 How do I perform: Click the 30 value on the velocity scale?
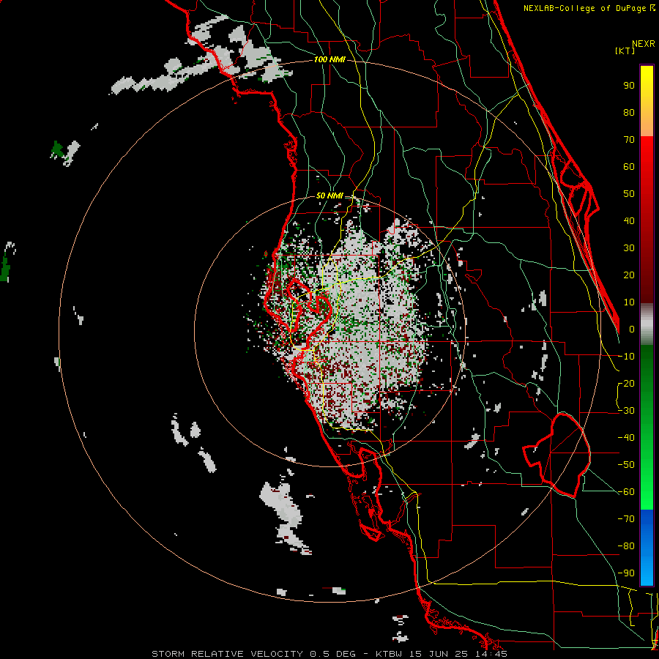coord(629,248)
